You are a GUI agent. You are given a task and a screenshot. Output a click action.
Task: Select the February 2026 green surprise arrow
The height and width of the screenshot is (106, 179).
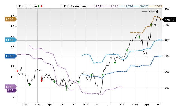[x=139, y=37]
